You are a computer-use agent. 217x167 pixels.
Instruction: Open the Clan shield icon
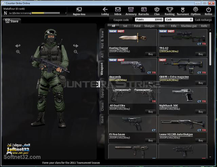[x=157, y=11]
